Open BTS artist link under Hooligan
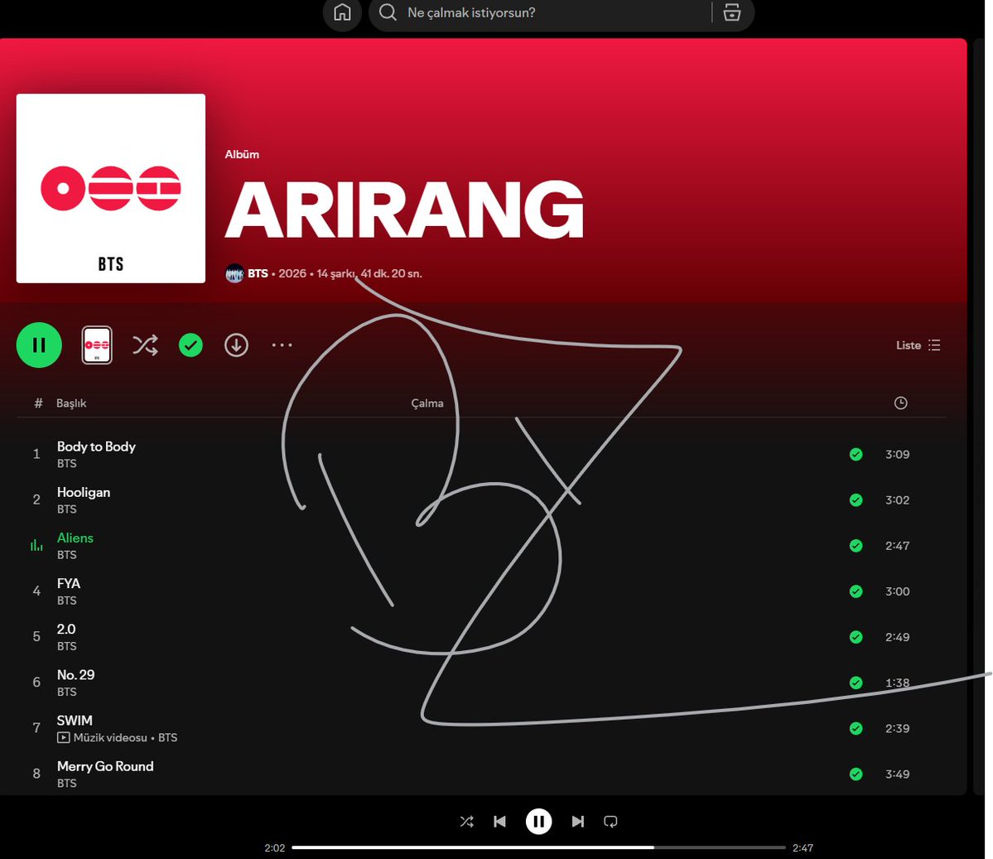This screenshot has width=993, height=859. (66, 509)
